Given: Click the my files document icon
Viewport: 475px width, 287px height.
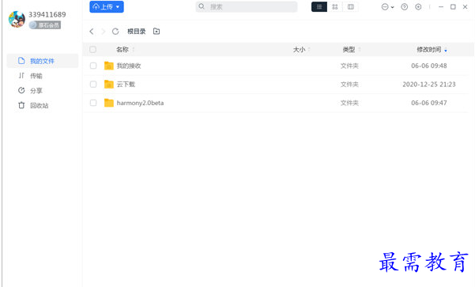Looking at the screenshot, I should click(21, 61).
